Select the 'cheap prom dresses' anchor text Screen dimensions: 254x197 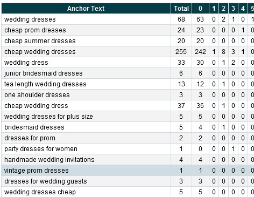tap(35, 30)
